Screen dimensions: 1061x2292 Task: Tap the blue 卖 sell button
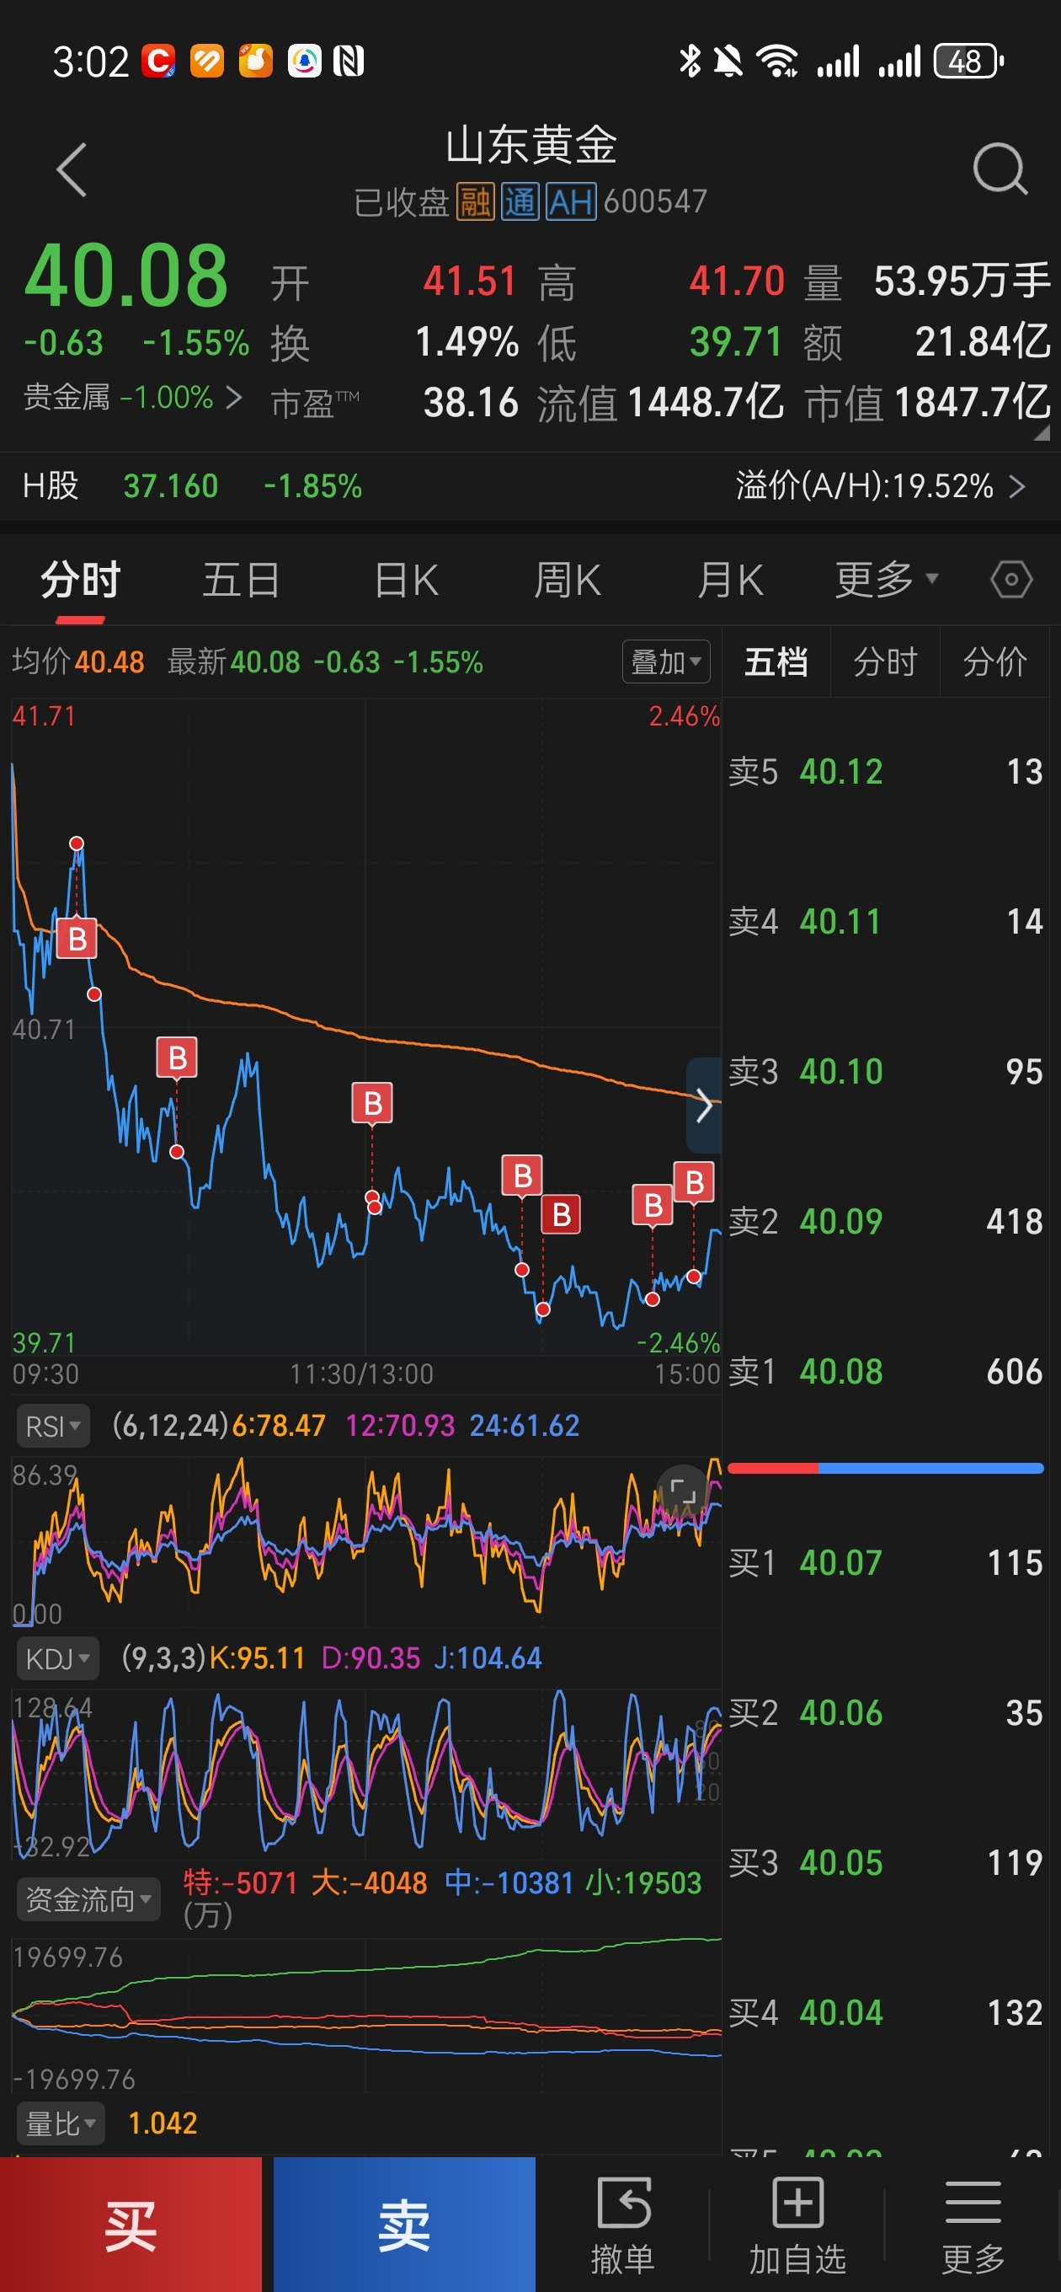click(405, 2225)
